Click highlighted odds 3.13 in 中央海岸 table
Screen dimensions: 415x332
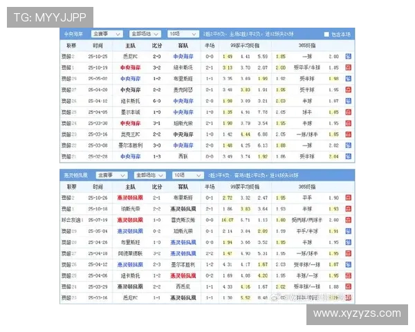pos(228,68)
